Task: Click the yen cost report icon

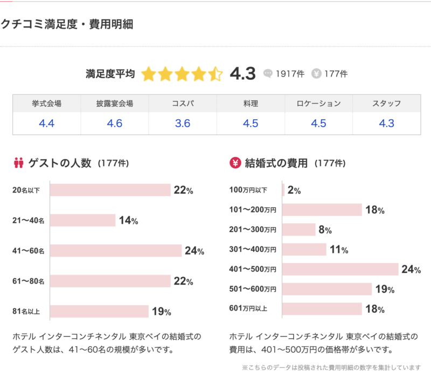Action: click(x=317, y=74)
